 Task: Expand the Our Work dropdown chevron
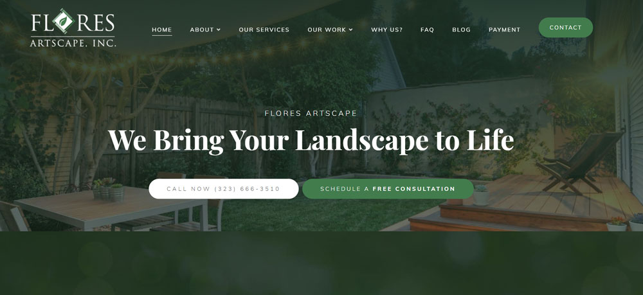point(350,30)
